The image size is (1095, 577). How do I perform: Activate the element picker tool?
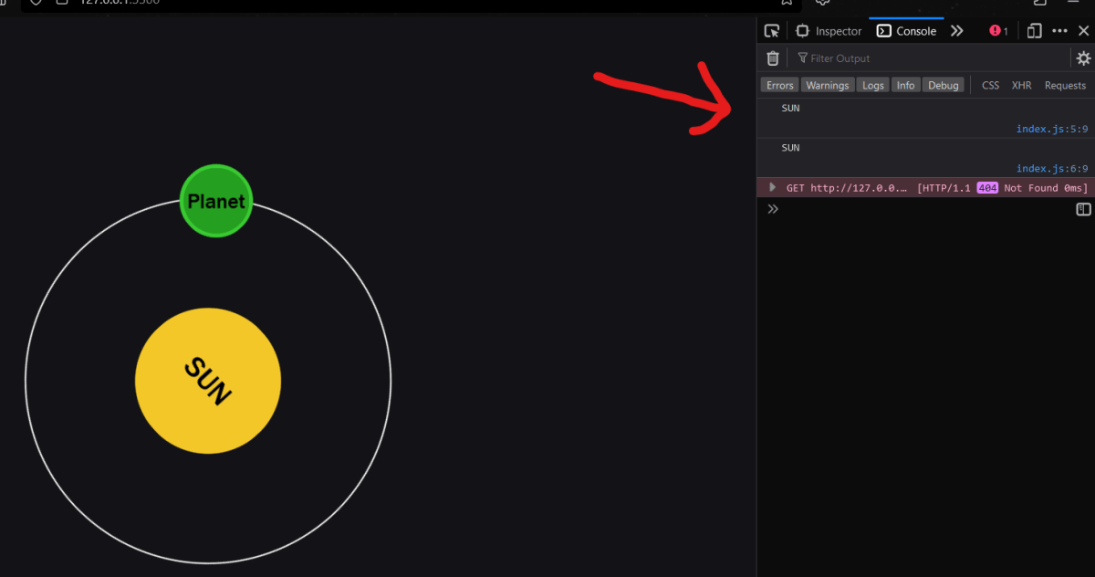coord(772,30)
